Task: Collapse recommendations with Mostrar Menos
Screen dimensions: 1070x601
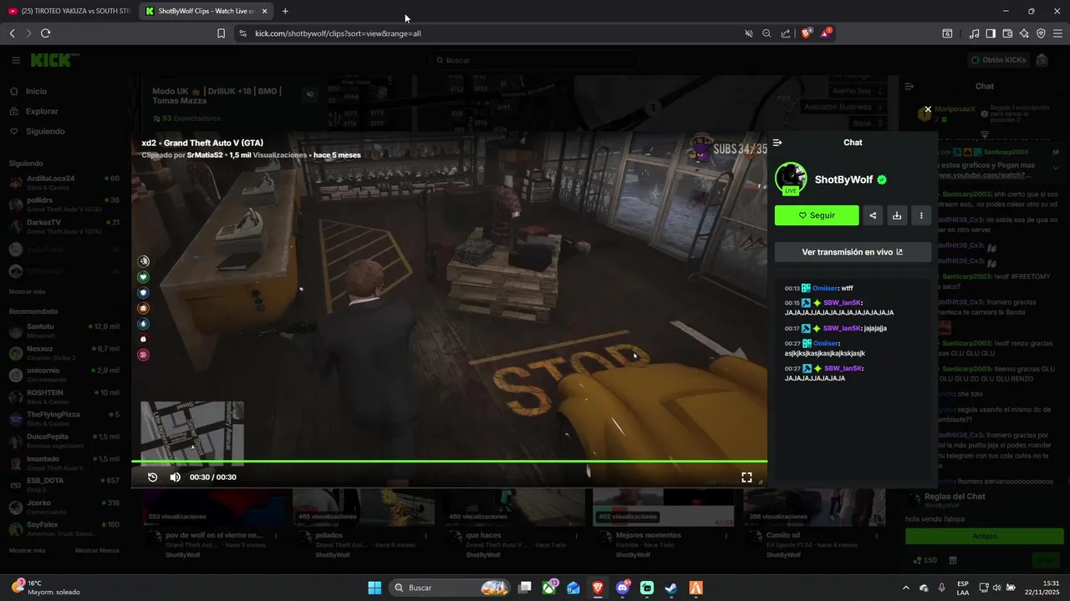Action: click(x=97, y=550)
